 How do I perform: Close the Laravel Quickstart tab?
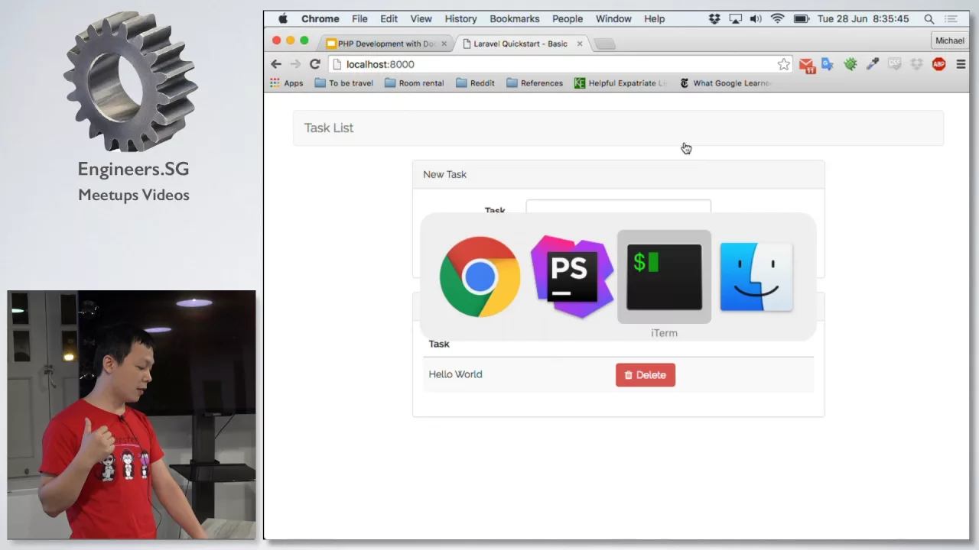(x=579, y=44)
